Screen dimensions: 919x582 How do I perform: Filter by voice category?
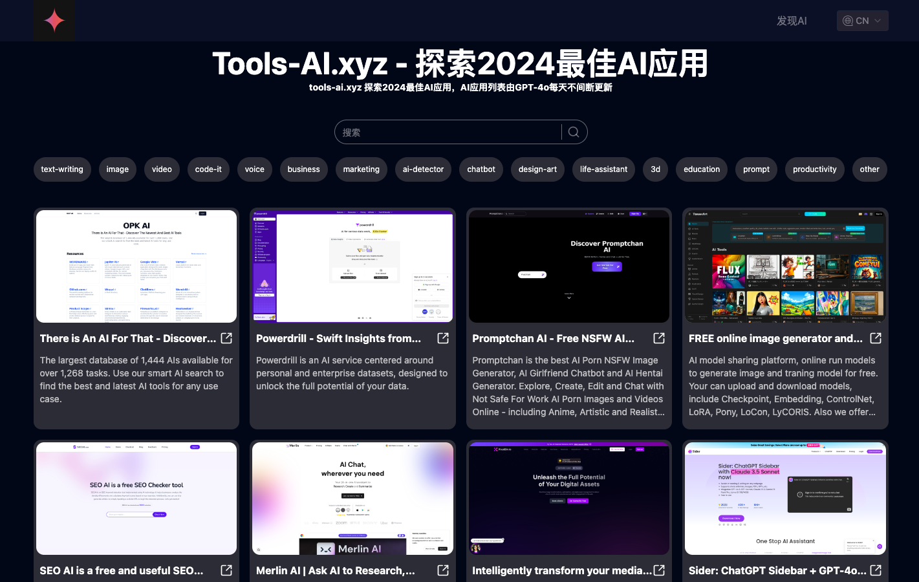[255, 169]
